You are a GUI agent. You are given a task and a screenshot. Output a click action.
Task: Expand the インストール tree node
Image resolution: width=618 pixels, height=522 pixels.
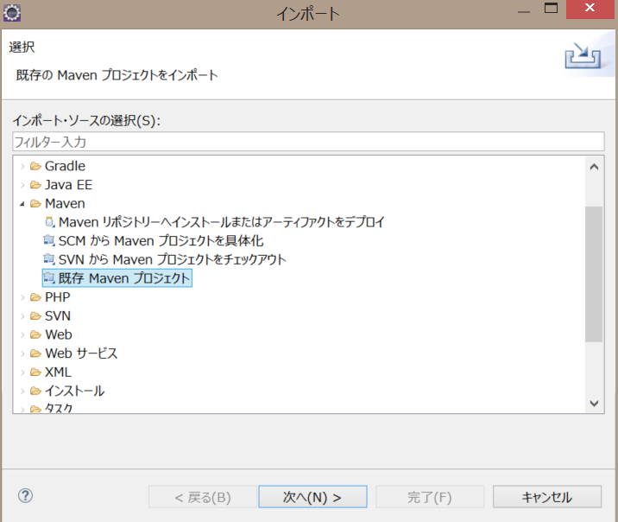pyautogui.click(x=22, y=391)
